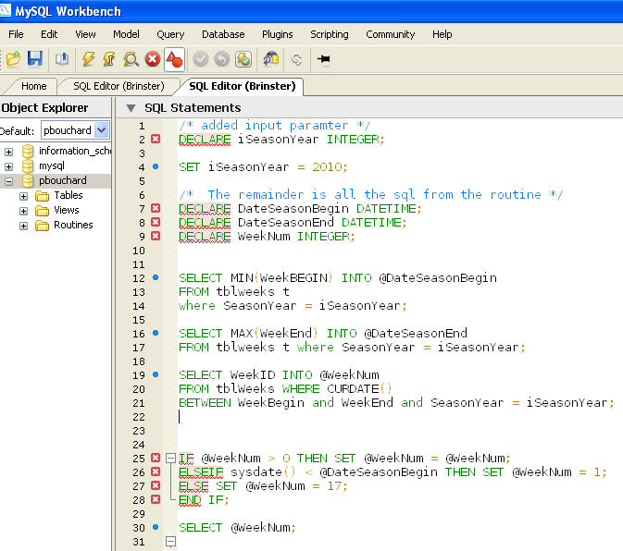
Task: Click the blue statement dot on line 16
Action: [x=156, y=333]
